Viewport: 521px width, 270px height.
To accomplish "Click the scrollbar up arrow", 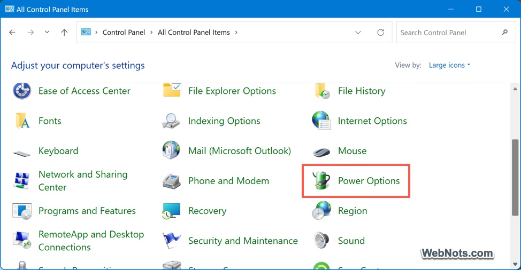I will coord(515,89).
